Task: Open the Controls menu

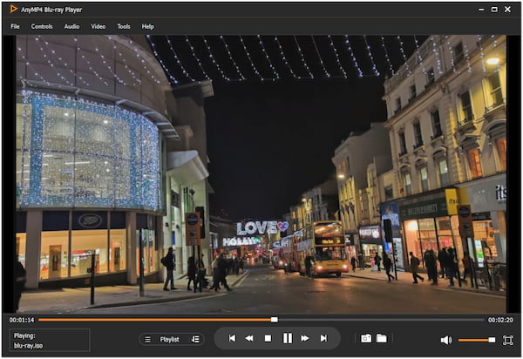Action: coord(42,26)
